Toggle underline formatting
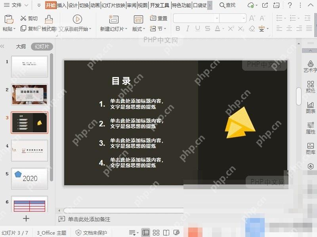Image resolution: width=317 pixels, height=237 pixels. [197, 28]
